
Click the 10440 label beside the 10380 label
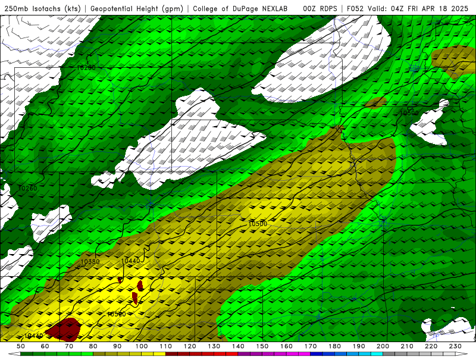130,261
